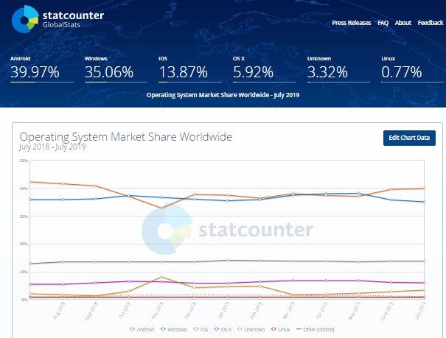
Task: Toggle OS X series in chart legend
Action: (223, 329)
